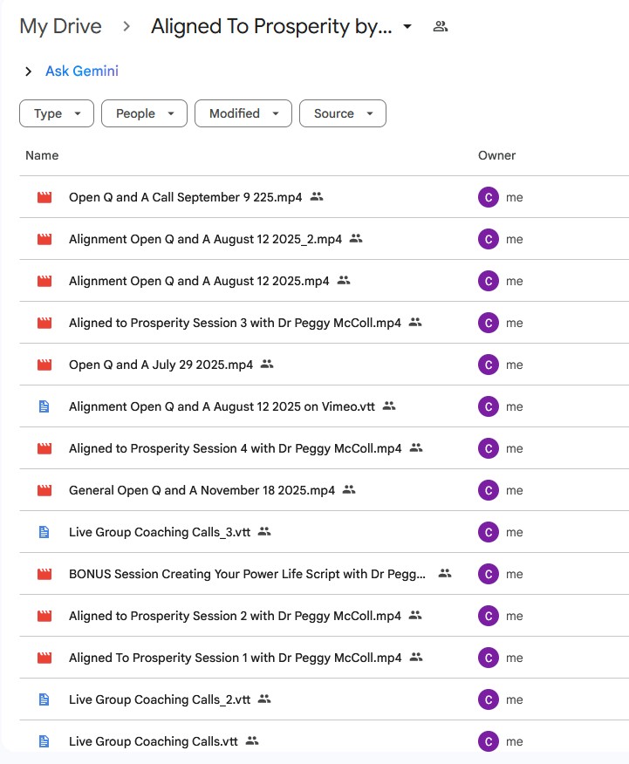Click video icon for Open Q and A Call September 9
Image resolution: width=629 pixels, height=764 pixels.
point(44,197)
